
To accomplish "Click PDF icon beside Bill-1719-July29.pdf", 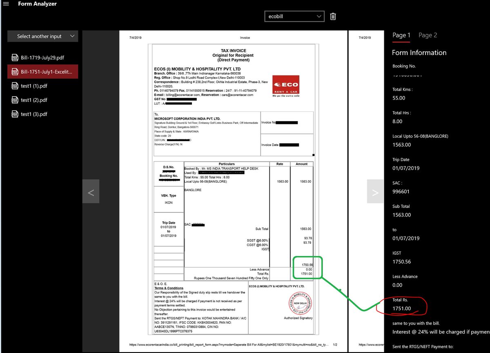I will (14, 57).
